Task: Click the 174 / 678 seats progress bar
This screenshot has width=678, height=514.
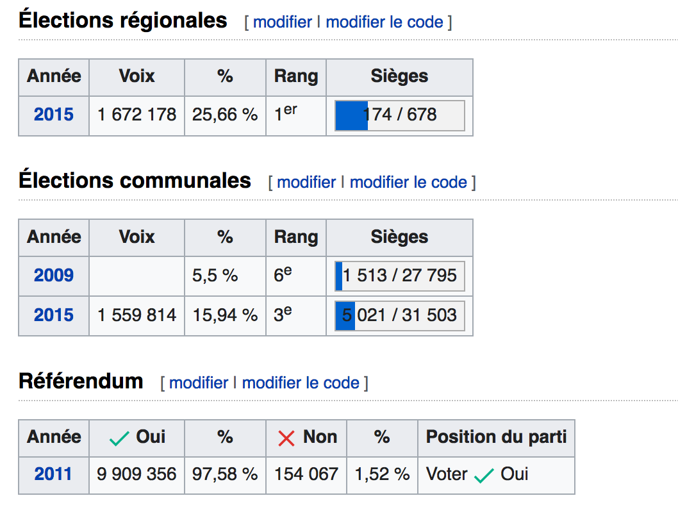Action: [399, 115]
